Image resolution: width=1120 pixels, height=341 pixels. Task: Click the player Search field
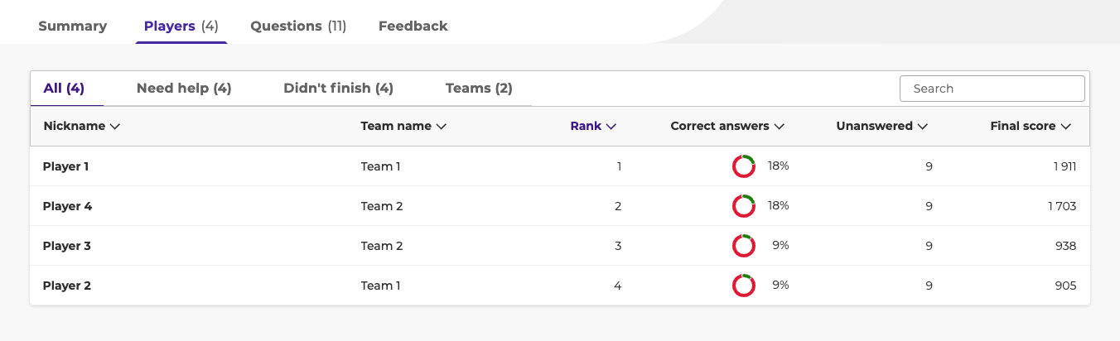[992, 89]
